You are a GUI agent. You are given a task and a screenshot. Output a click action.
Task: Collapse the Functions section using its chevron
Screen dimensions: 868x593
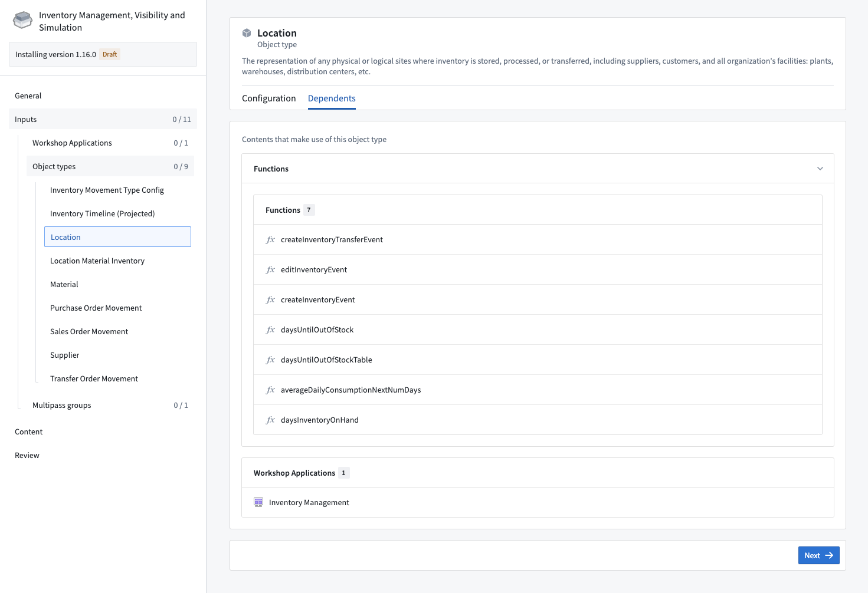[x=820, y=168]
